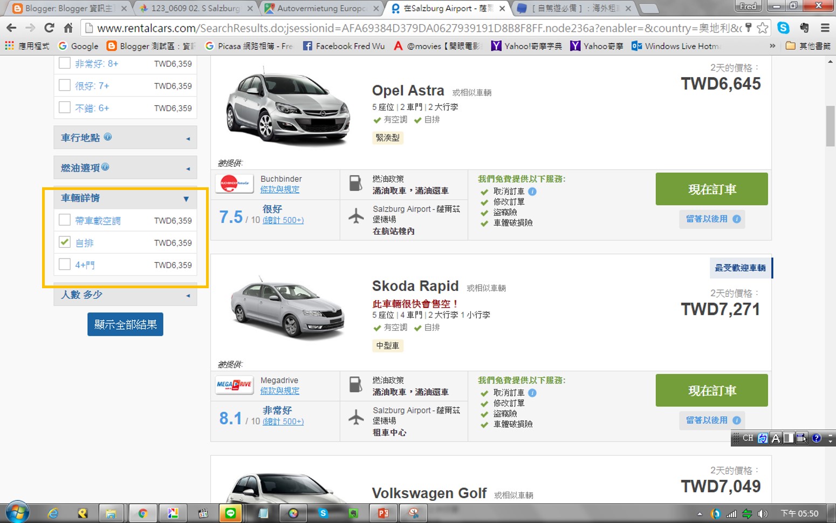Open the Windows Live Hotmail bookmark
The width and height of the screenshot is (836, 523).
pyautogui.click(x=676, y=46)
